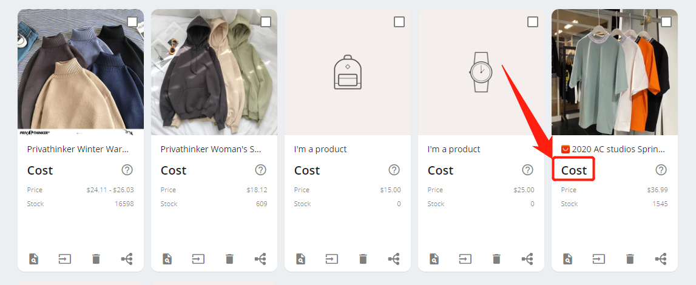Open "I'm a product" title priced $25.00
Viewport: 696px width, 285px height.
pyautogui.click(x=454, y=149)
